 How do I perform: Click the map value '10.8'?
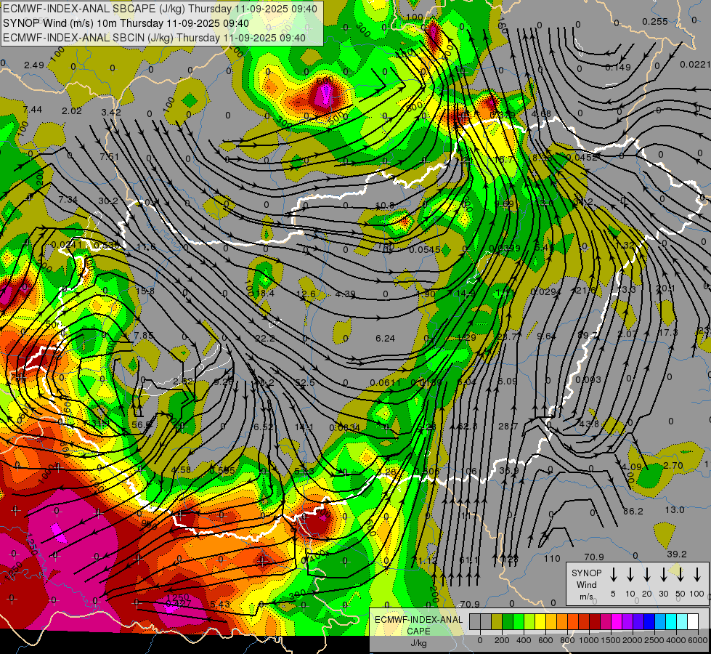tap(385, 205)
